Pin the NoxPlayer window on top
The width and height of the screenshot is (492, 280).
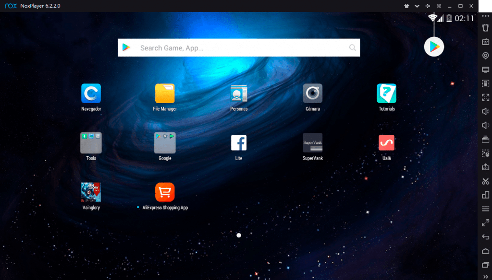point(428,6)
